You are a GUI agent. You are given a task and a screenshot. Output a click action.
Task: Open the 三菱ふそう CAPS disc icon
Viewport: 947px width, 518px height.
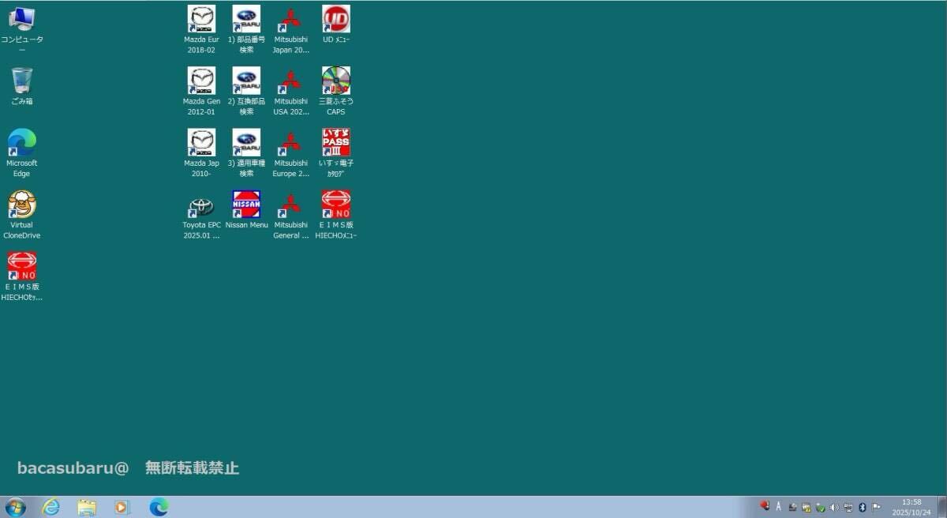point(336,81)
